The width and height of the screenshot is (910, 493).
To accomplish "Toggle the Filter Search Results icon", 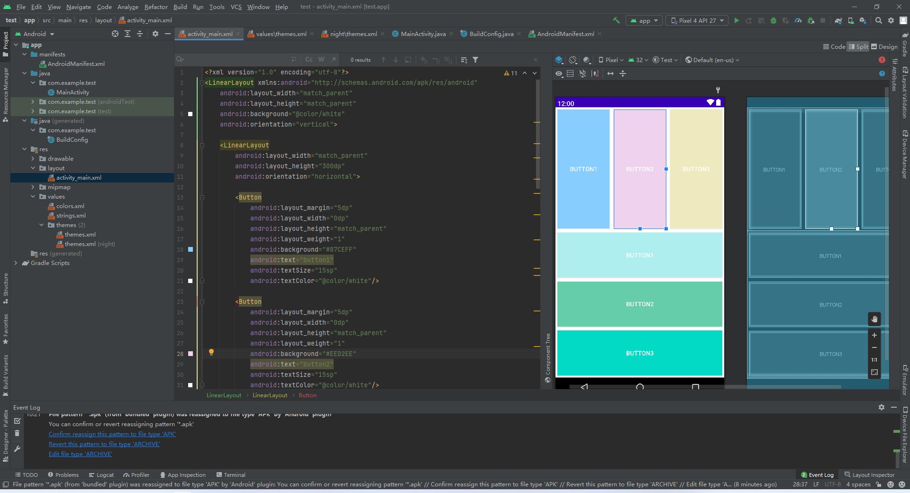I will click(475, 60).
